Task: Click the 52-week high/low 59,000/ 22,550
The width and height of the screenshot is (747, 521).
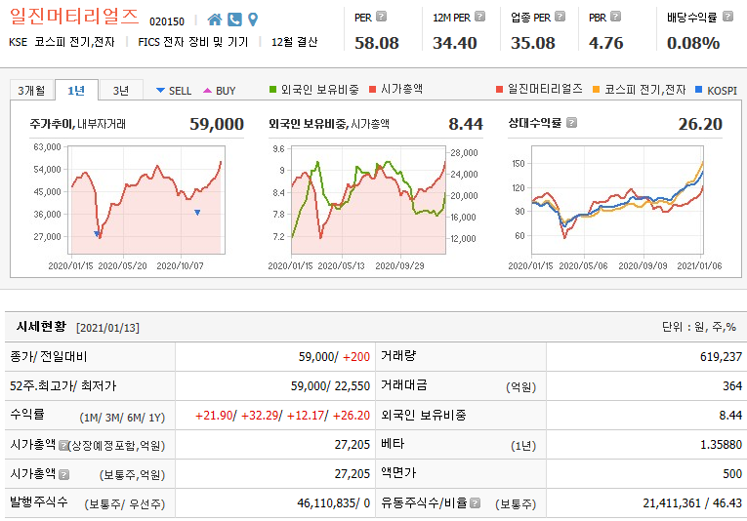Action: tap(331, 386)
